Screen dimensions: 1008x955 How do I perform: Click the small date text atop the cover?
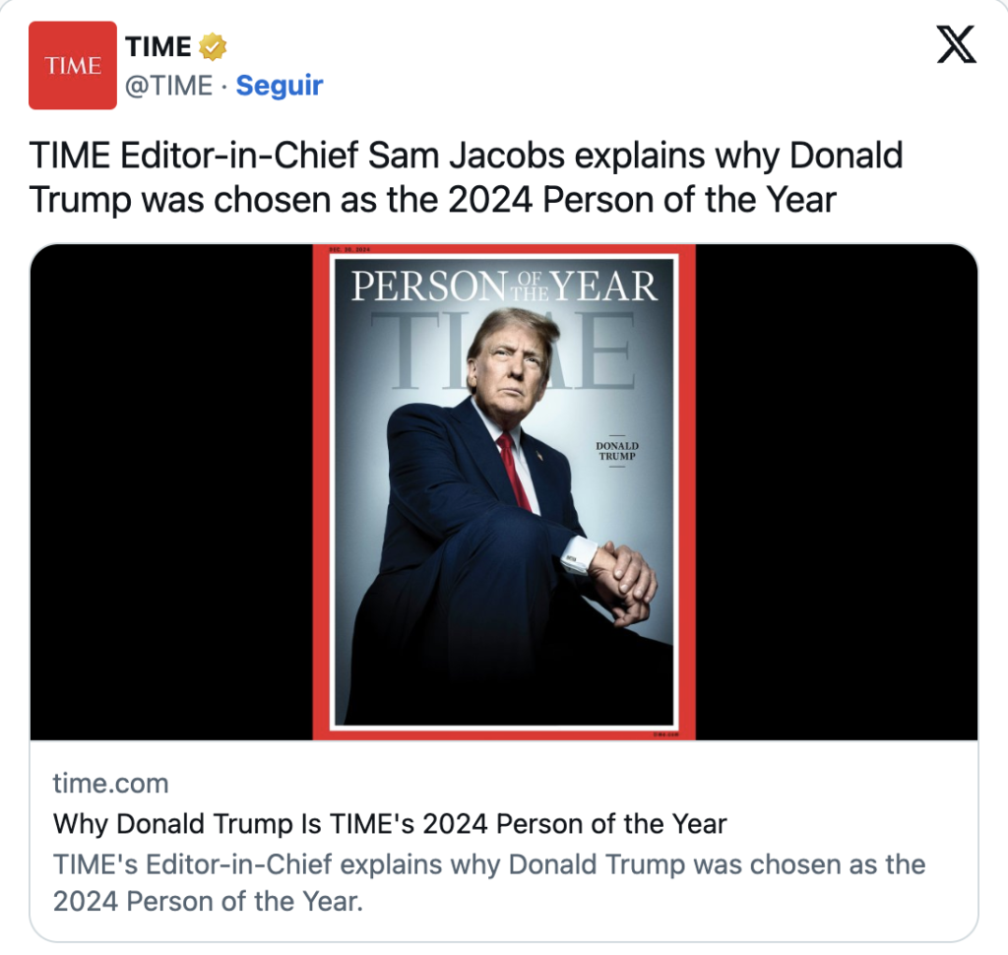coord(348,249)
